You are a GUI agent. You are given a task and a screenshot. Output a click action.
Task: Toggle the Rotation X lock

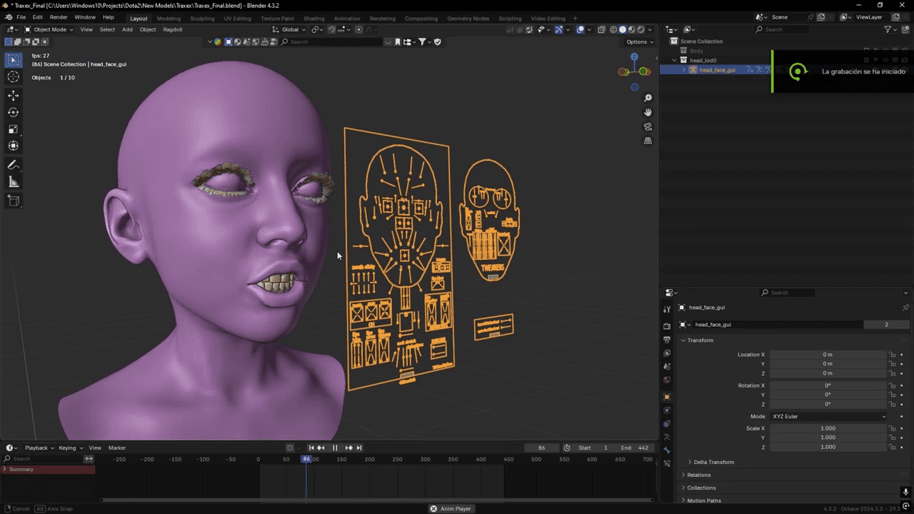click(x=892, y=385)
